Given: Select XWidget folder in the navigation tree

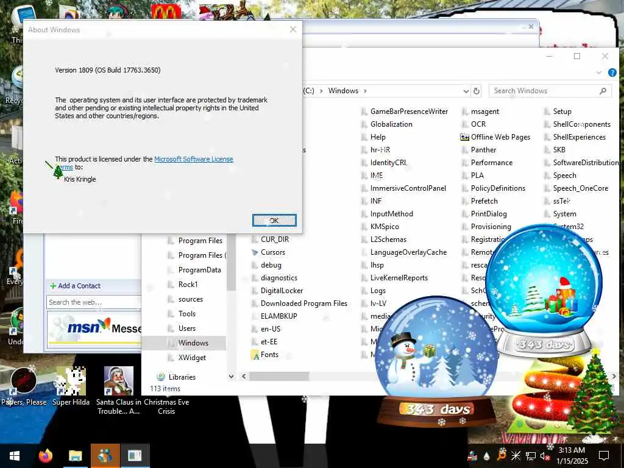Looking at the screenshot, I should pos(192,357).
